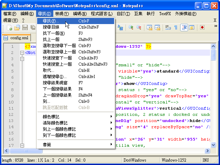Screen dimensions: 220x165
Task: Open the 書籤 submenu
Action: pyautogui.click(x=76, y=144)
